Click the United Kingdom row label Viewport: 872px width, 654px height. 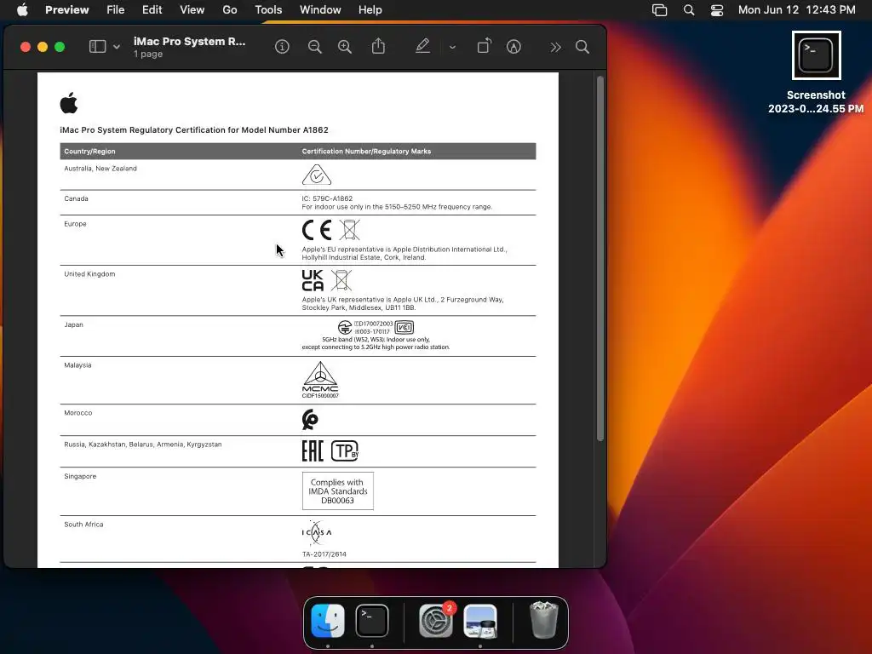89,274
